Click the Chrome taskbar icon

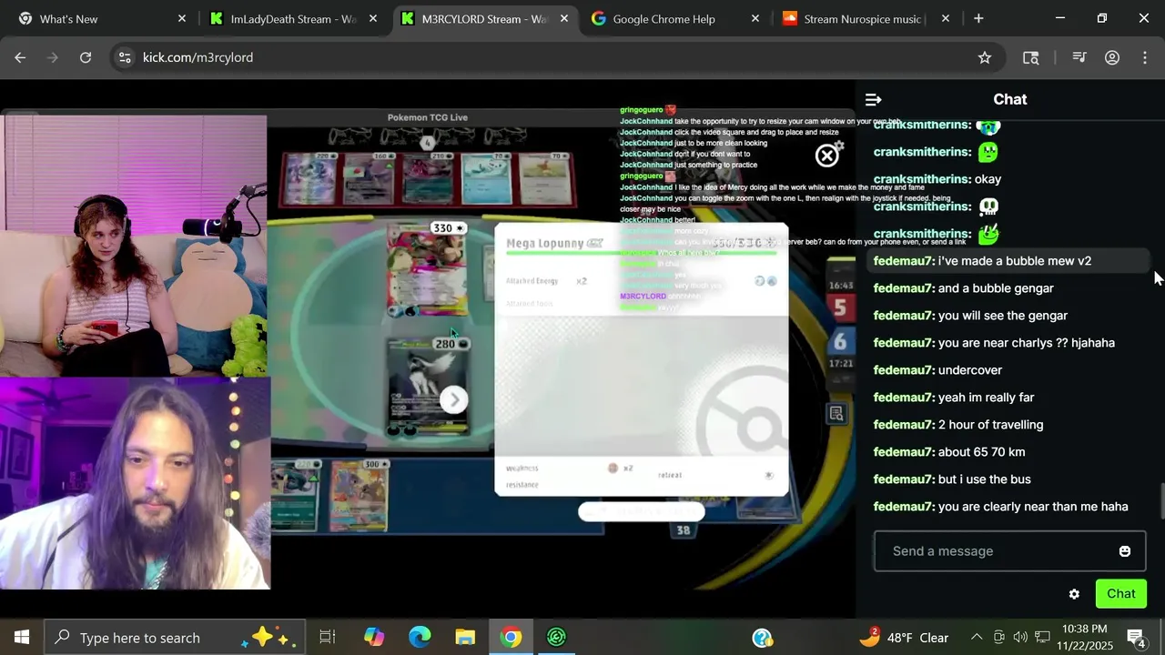[511, 638]
